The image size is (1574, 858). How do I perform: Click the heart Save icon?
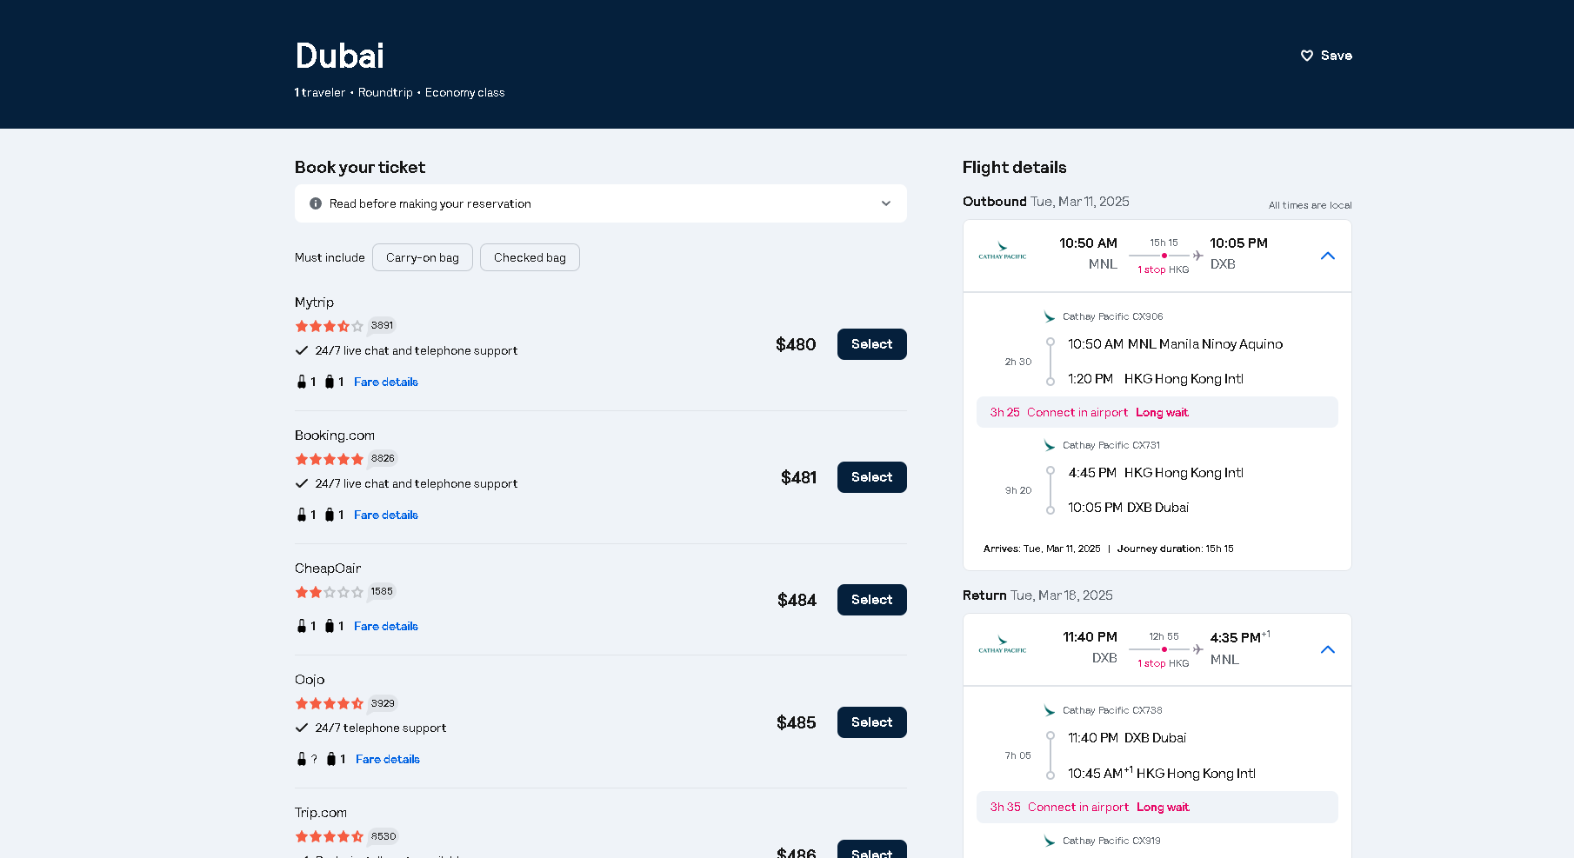click(x=1306, y=56)
